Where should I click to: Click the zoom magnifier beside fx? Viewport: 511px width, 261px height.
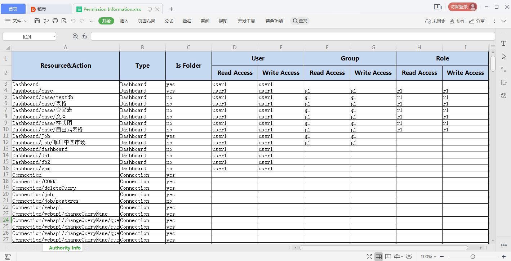click(x=76, y=36)
